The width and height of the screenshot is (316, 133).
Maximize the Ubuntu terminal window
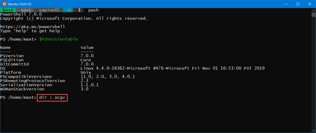click(x=298, y=4)
